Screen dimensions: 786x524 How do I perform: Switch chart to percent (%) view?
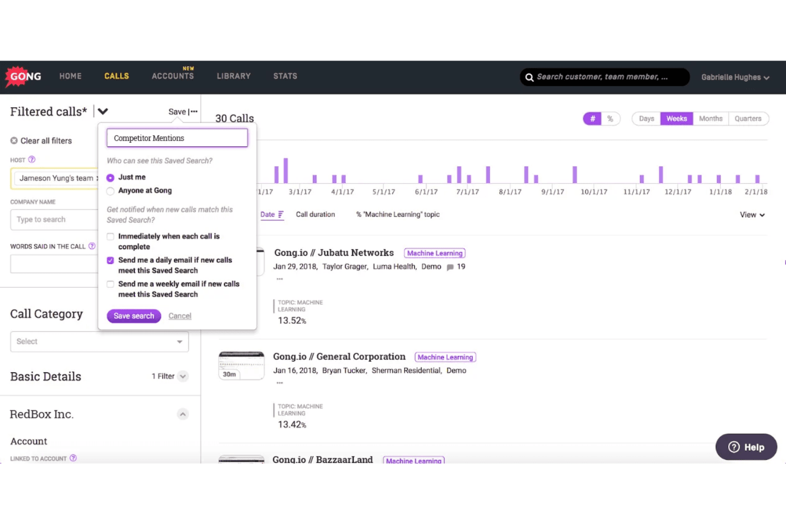tap(610, 119)
